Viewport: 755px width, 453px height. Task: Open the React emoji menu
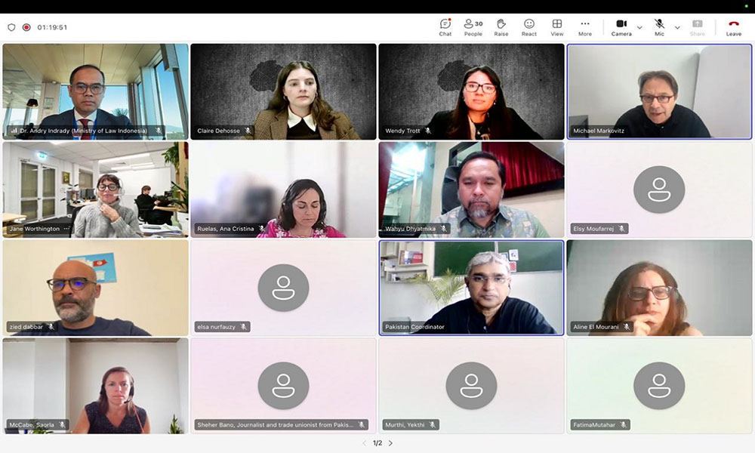pos(528,27)
